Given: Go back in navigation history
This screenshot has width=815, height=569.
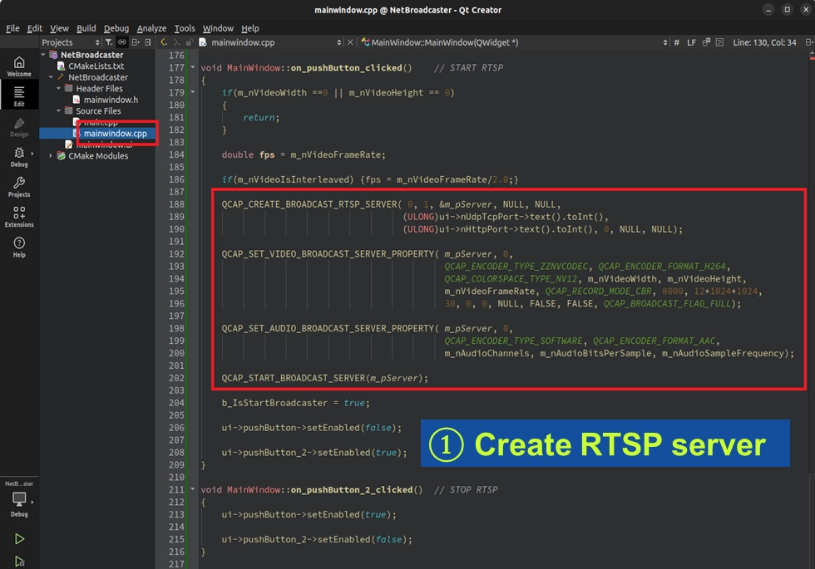Looking at the screenshot, I should click(x=163, y=42).
